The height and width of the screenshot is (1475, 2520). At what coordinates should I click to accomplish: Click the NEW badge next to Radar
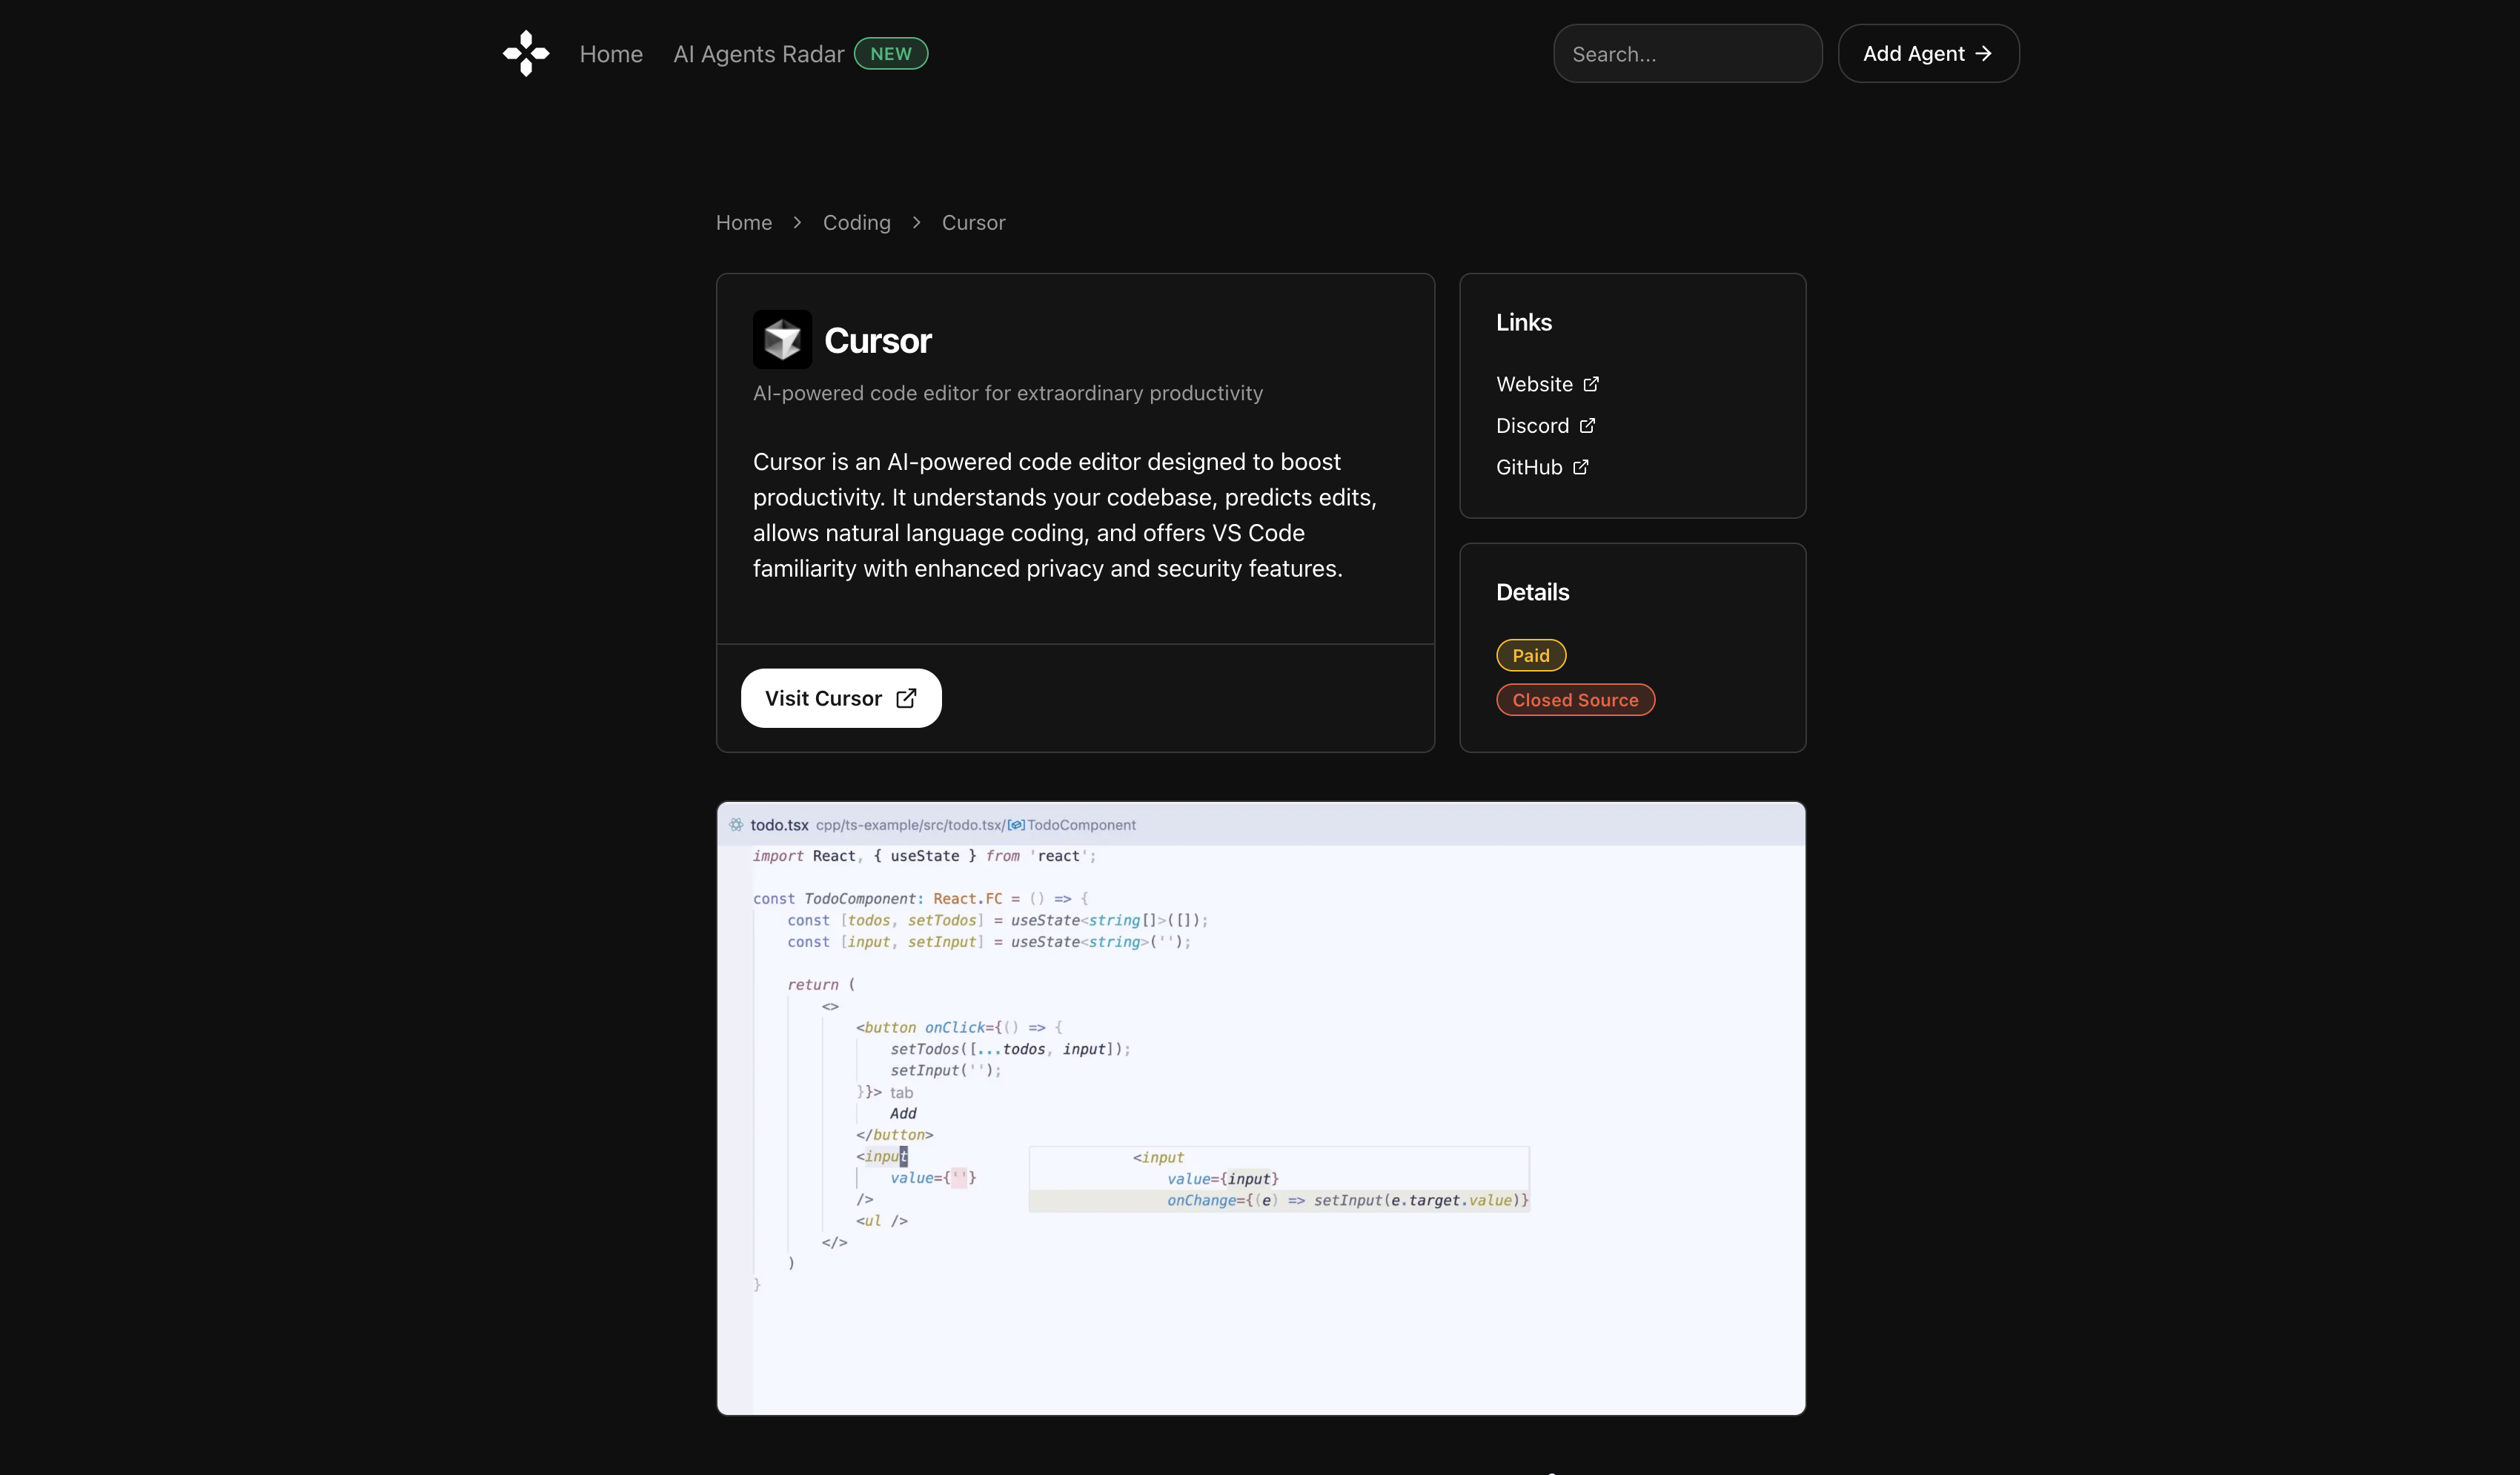coord(890,54)
